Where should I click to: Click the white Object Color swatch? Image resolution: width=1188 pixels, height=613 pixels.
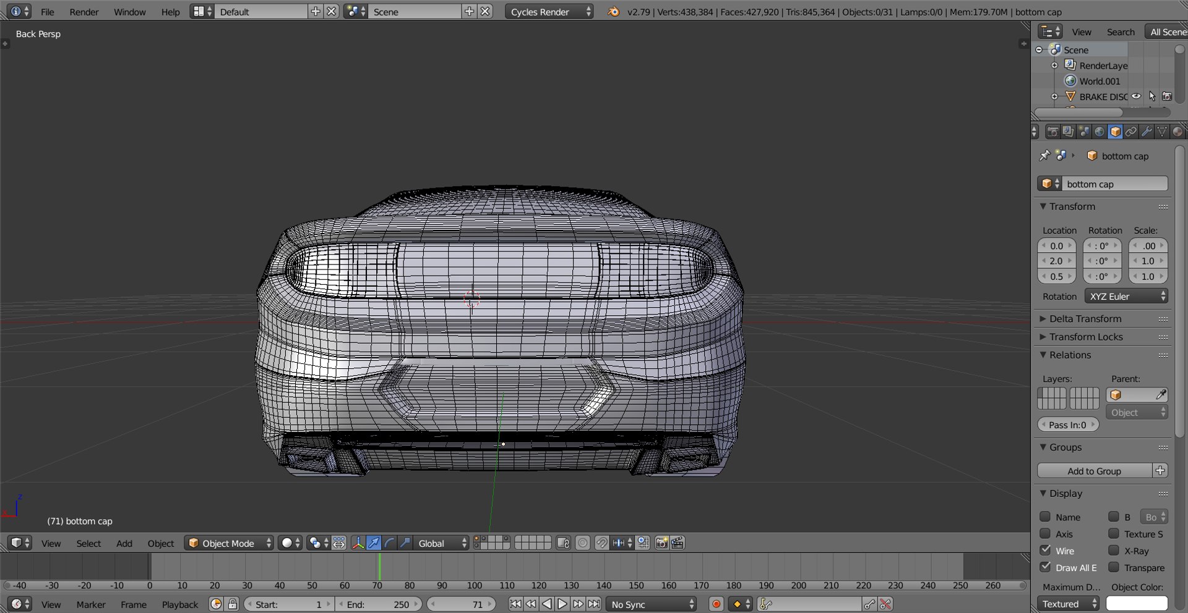1137,604
